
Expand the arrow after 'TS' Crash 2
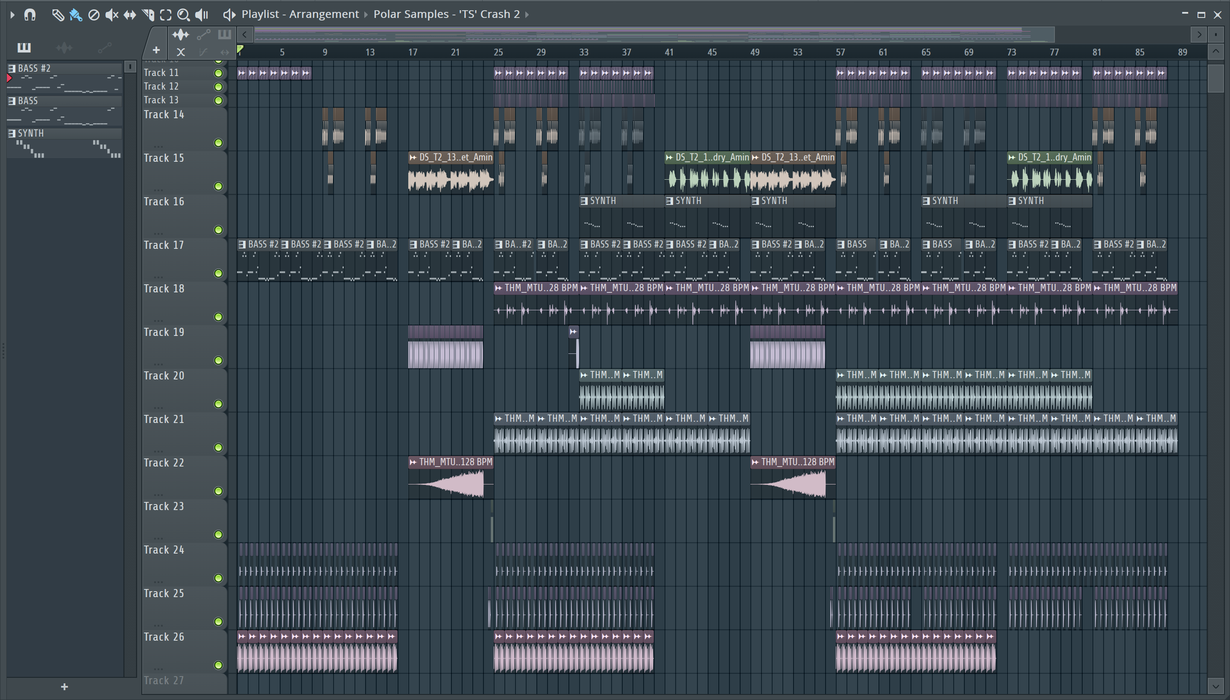pos(527,15)
